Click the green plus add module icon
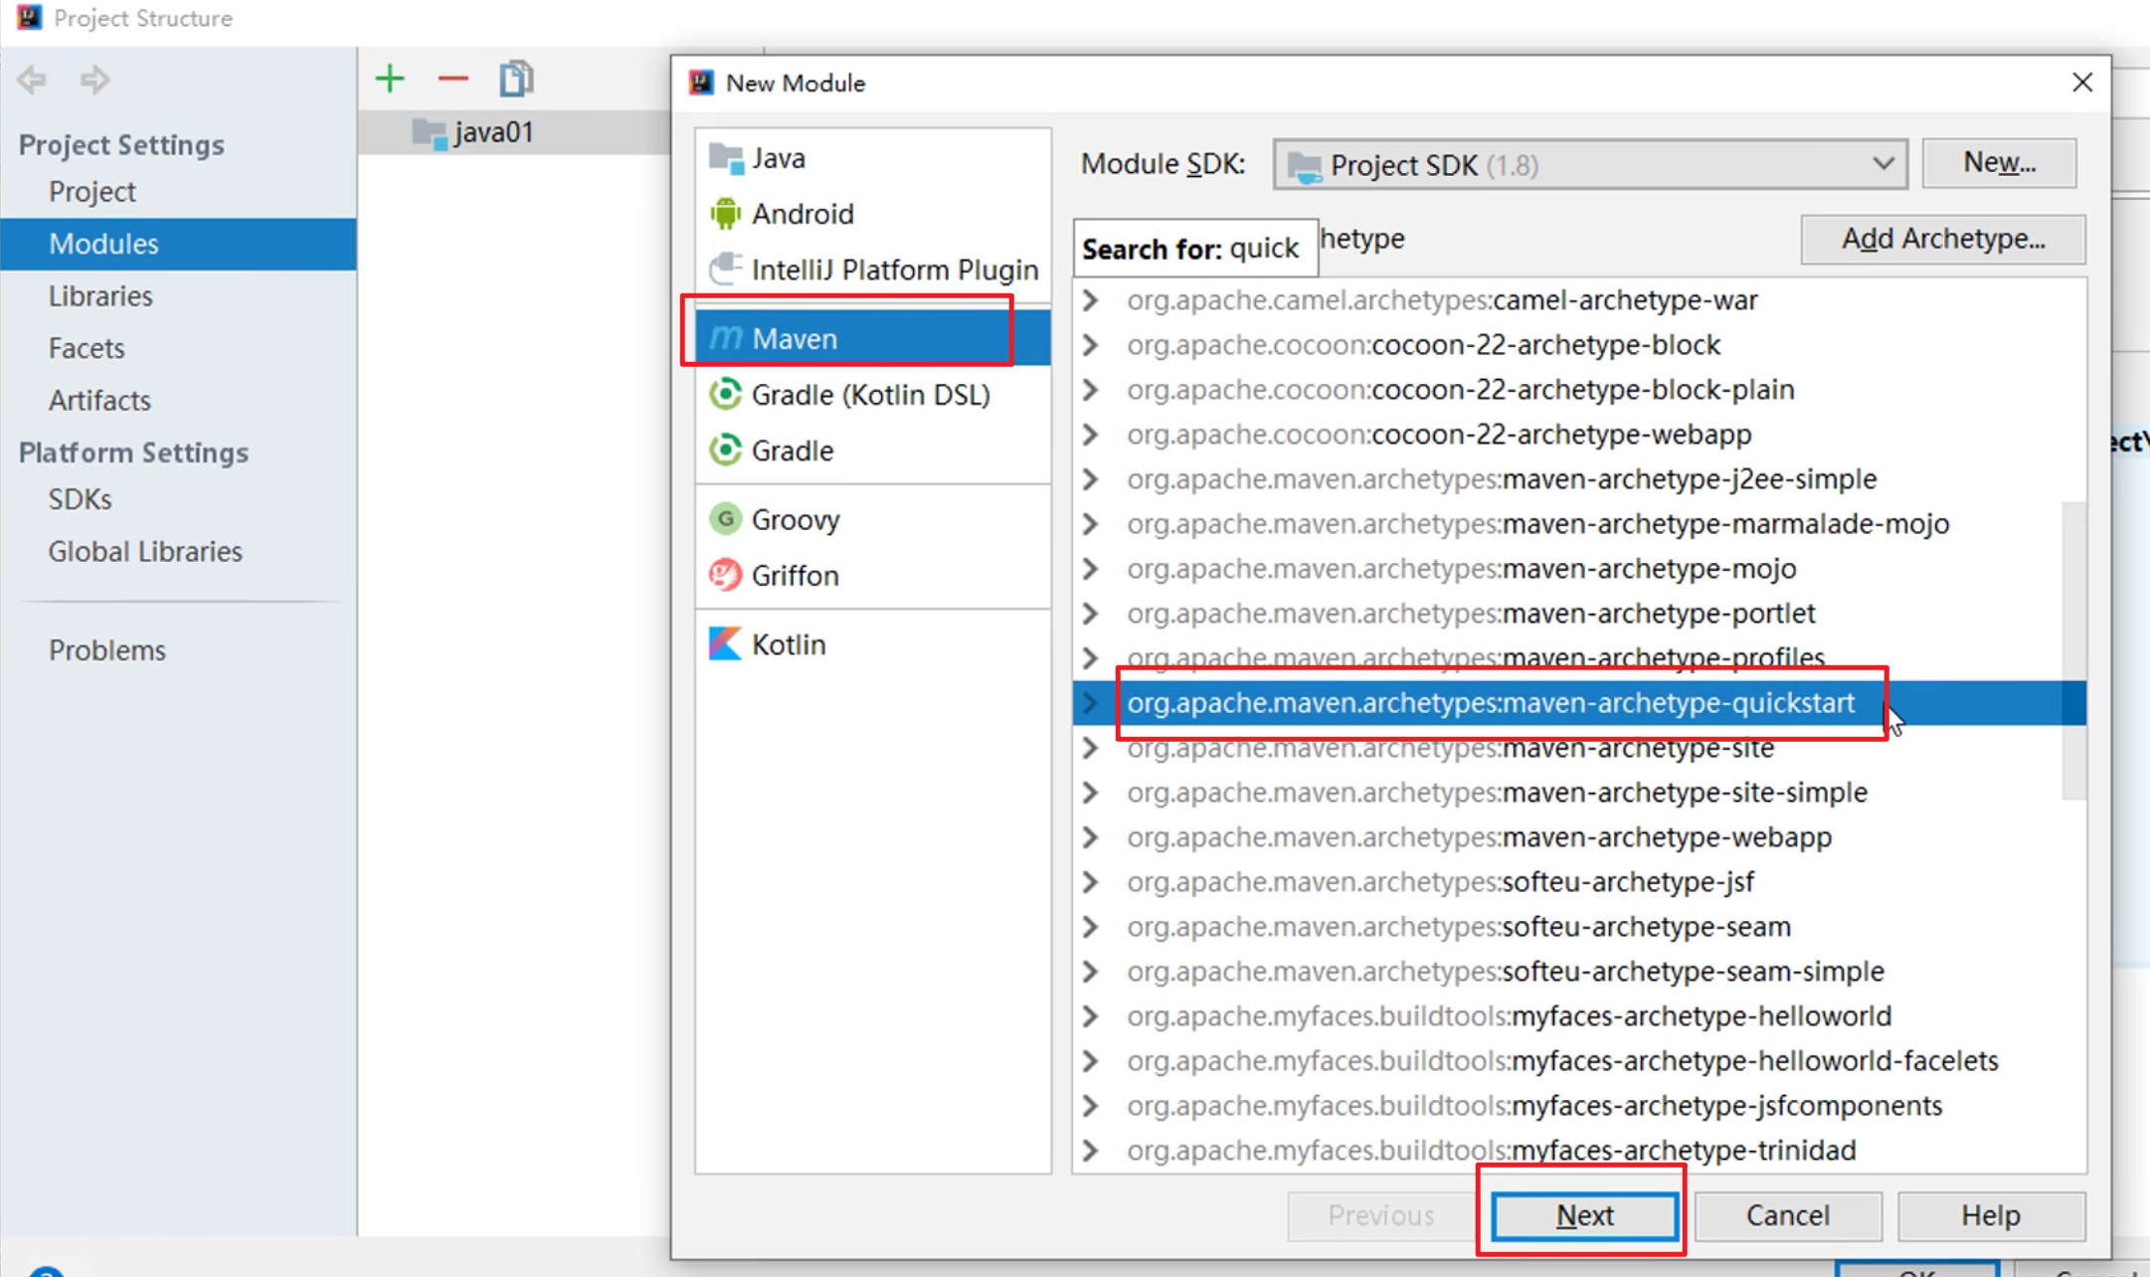The height and width of the screenshot is (1277, 2150). 390,79
